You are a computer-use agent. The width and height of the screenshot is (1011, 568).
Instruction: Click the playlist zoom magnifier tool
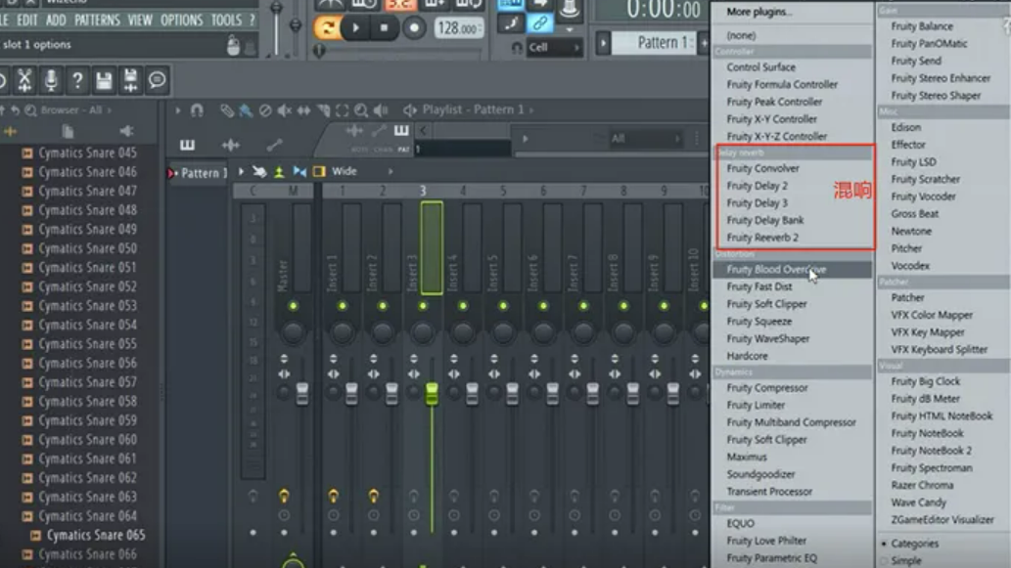point(361,110)
